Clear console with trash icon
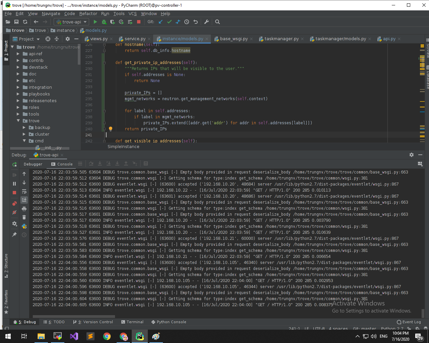 (x=24, y=217)
